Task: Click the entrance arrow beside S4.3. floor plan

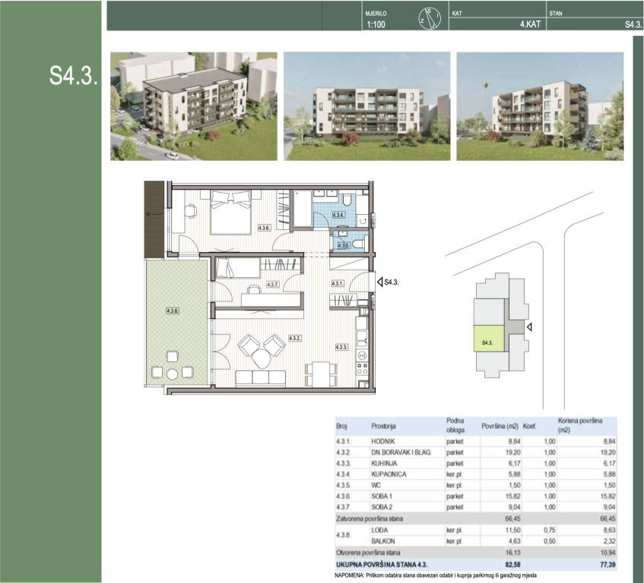Action: [379, 282]
